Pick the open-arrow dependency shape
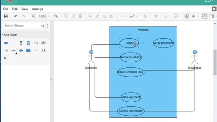The width and height of the screenshot is (217, 122). [x=6, y=50]
